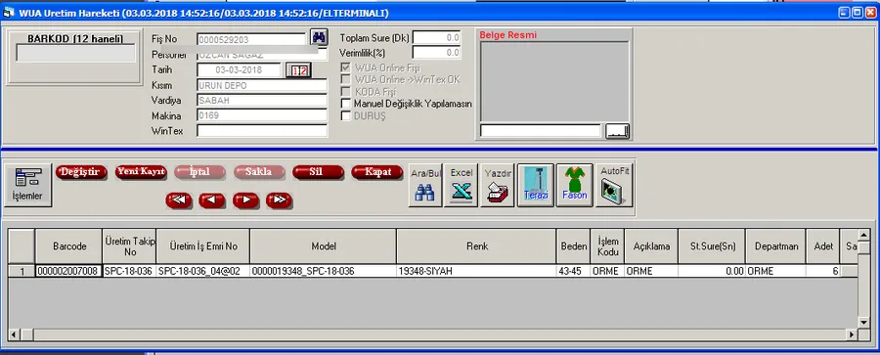Screen dimensions: 880x355
Task: Click the Ara/Bul search binoculars button
Action: (425, 186)
